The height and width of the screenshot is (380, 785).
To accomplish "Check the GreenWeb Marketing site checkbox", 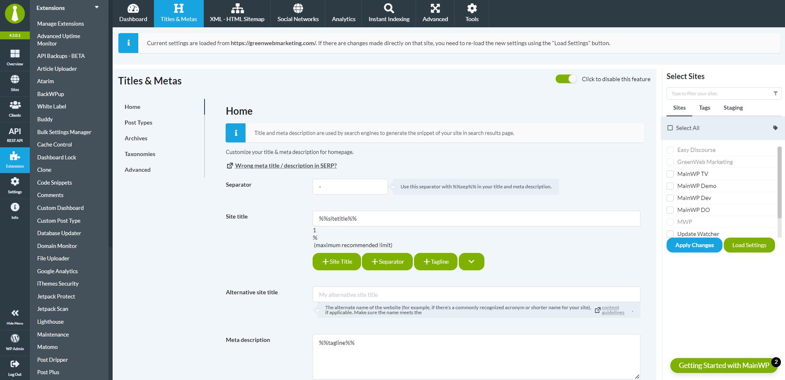I will (670, 162).
